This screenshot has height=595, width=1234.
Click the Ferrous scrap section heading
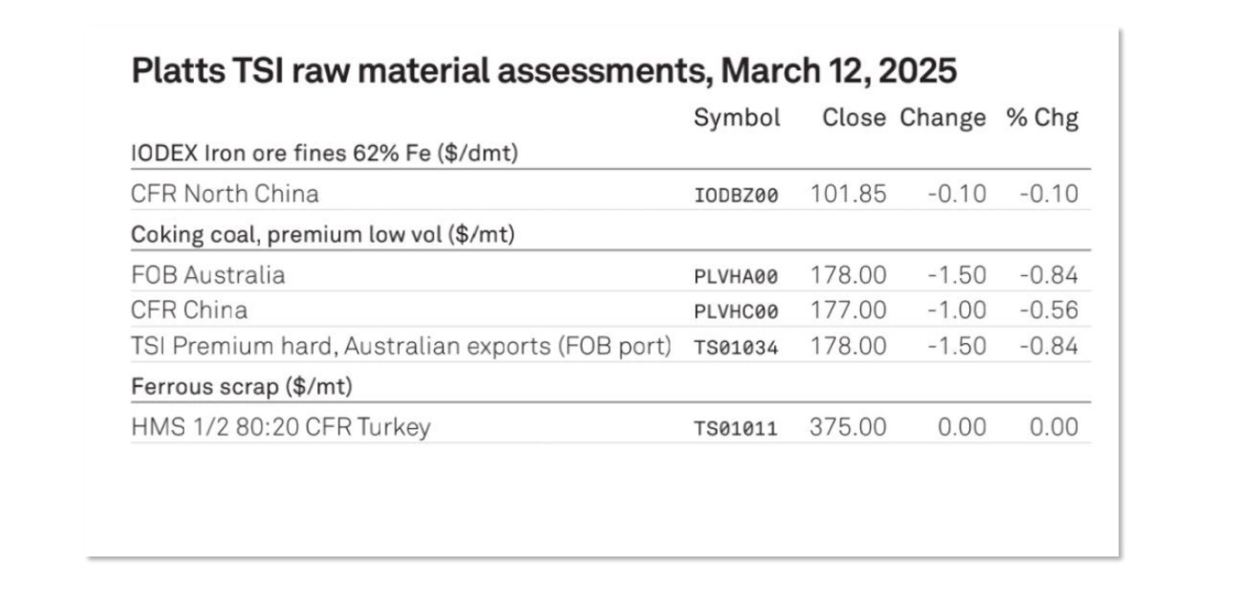coord(242,387)
